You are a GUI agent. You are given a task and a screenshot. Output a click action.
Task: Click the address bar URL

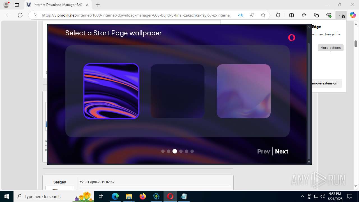pos(137,15)
